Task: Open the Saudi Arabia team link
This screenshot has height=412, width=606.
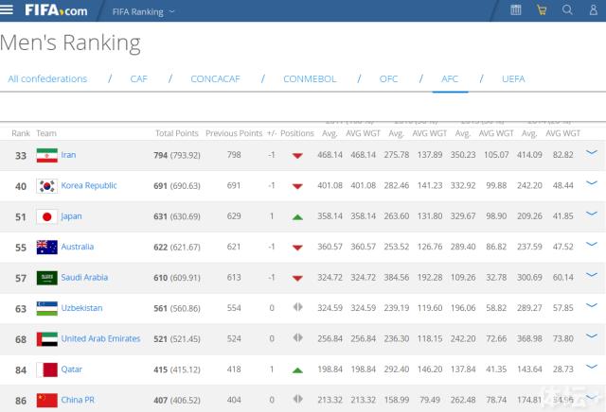Action: 84,278
